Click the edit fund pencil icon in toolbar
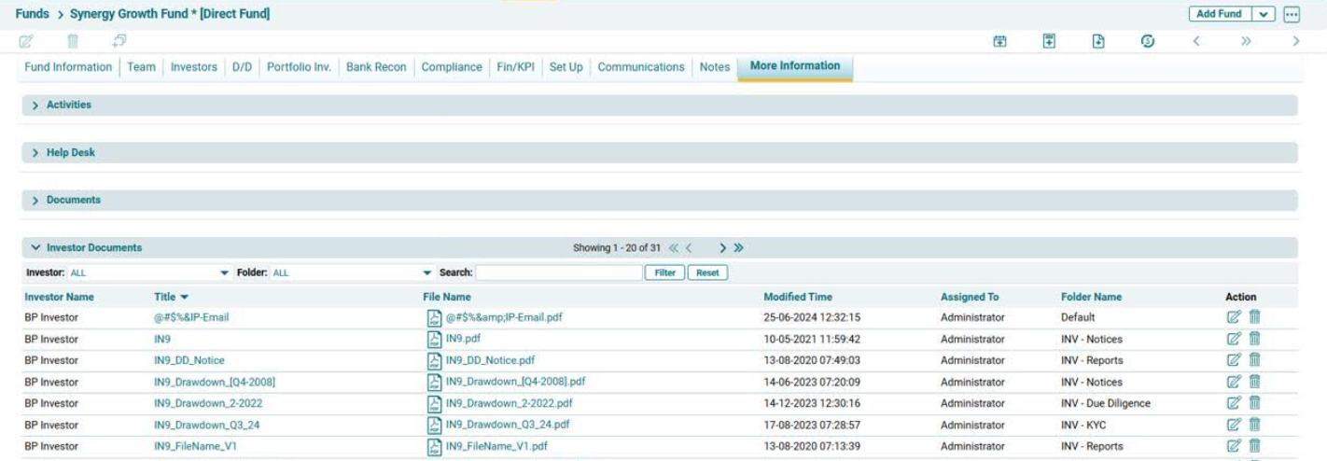Image resolution: width=1327 pixels, height=461 pixels. [26, 42]
